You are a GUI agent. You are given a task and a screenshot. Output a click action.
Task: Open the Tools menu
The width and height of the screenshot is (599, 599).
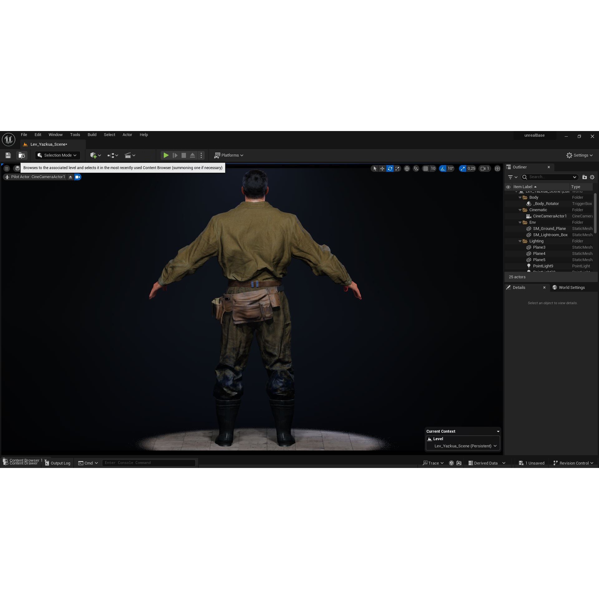75,134
